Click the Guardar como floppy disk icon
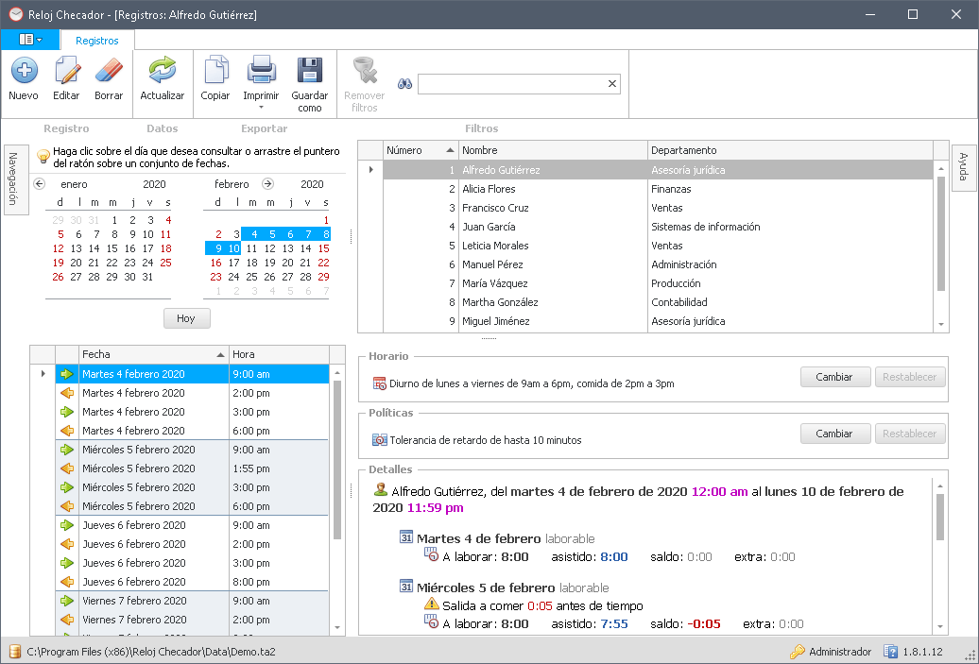This screenshot has width=979, height=664. click(309, 72)
